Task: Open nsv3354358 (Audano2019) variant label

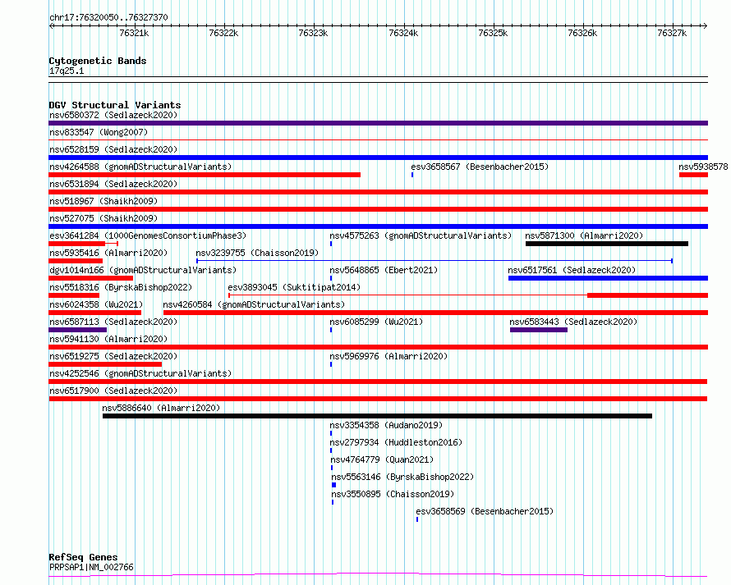Action: point(386,425)
